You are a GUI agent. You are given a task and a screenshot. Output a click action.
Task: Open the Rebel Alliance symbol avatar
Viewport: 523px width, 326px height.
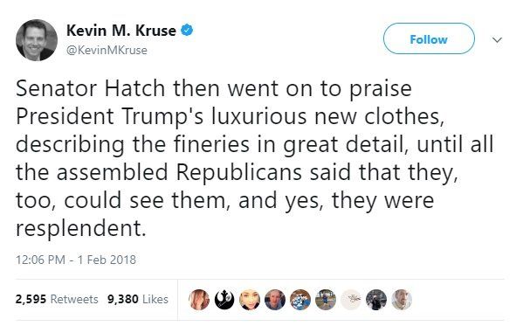(x=224, y=300)
